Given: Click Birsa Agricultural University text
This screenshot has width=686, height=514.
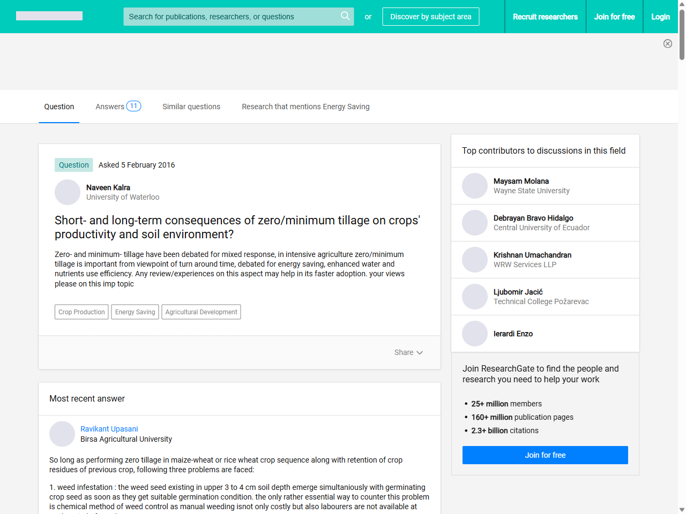Looking at the screenshot, I should 126,439.
